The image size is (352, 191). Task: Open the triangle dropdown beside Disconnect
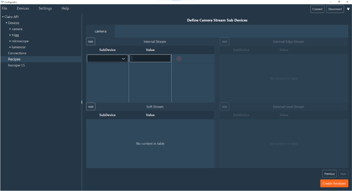[x=348, y=9]
